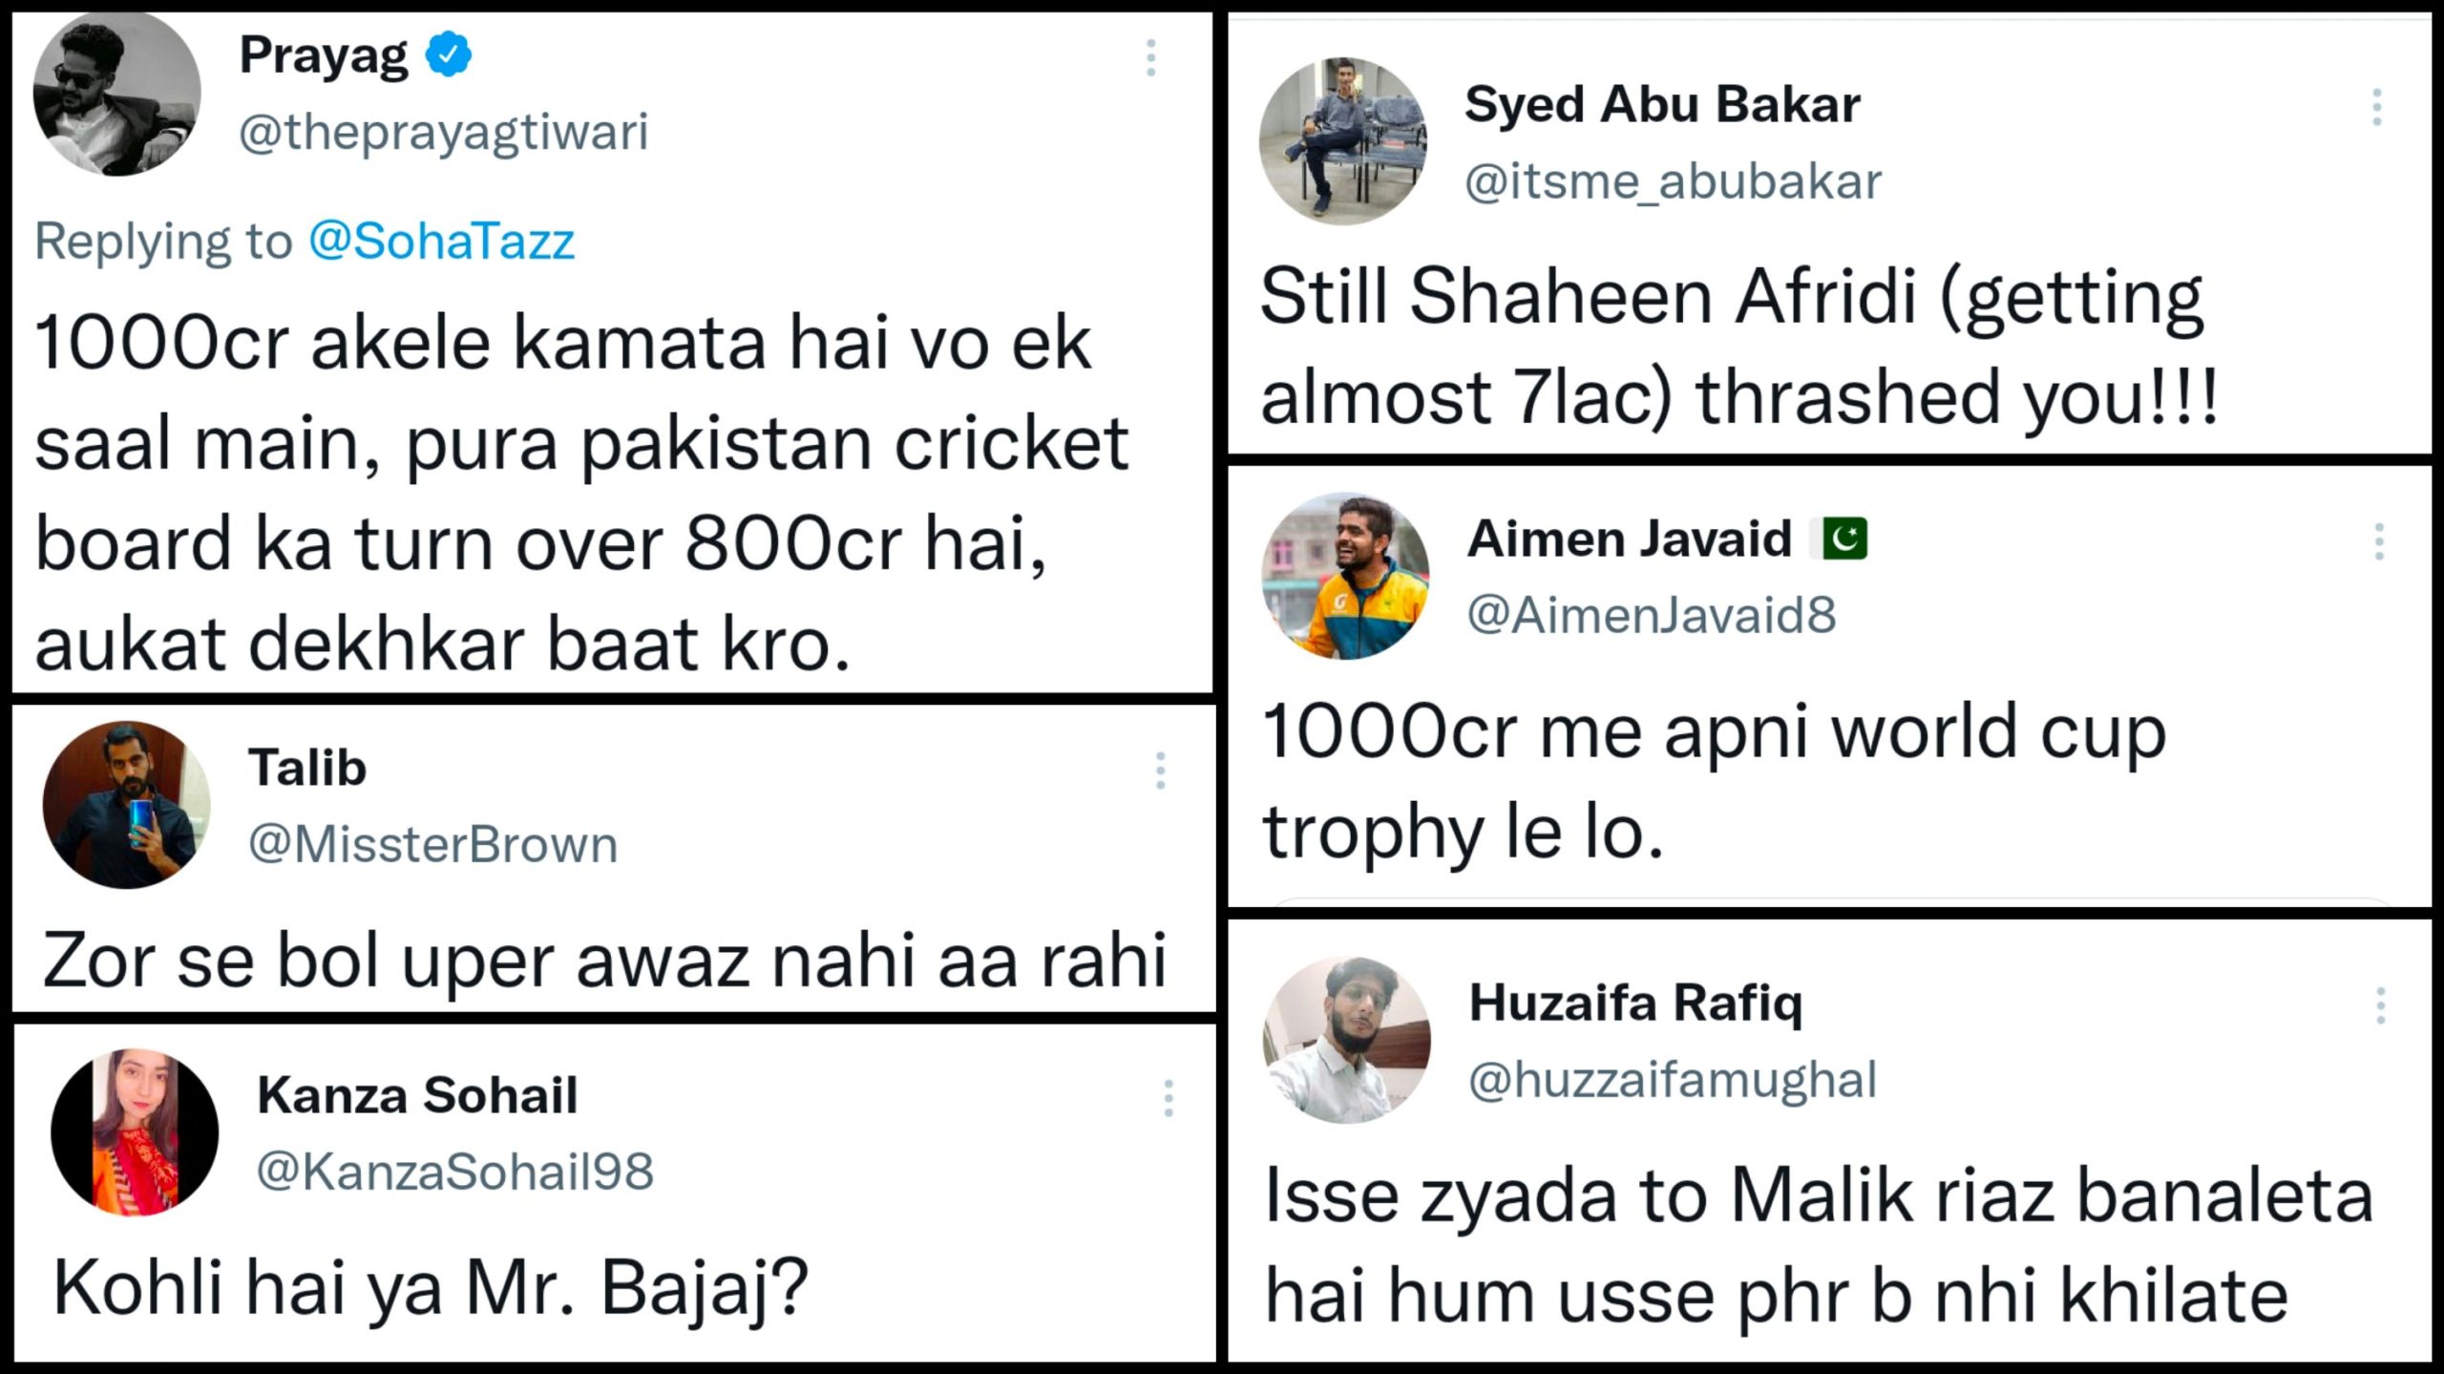Click Aimen Javaid's avatar image
This screenshot has width=2444, height=1374.
(x=1345, y=576)
